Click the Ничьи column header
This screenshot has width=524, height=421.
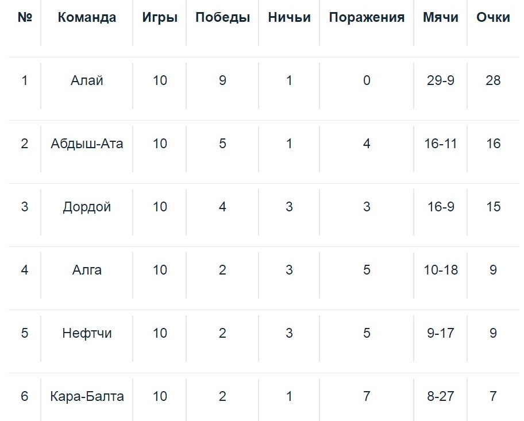click(289, 18)
